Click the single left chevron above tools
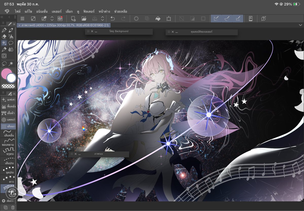 [x=9, y=17]
